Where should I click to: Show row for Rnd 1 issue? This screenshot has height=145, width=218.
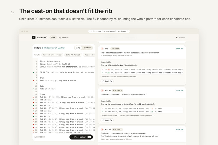point(180,49)
